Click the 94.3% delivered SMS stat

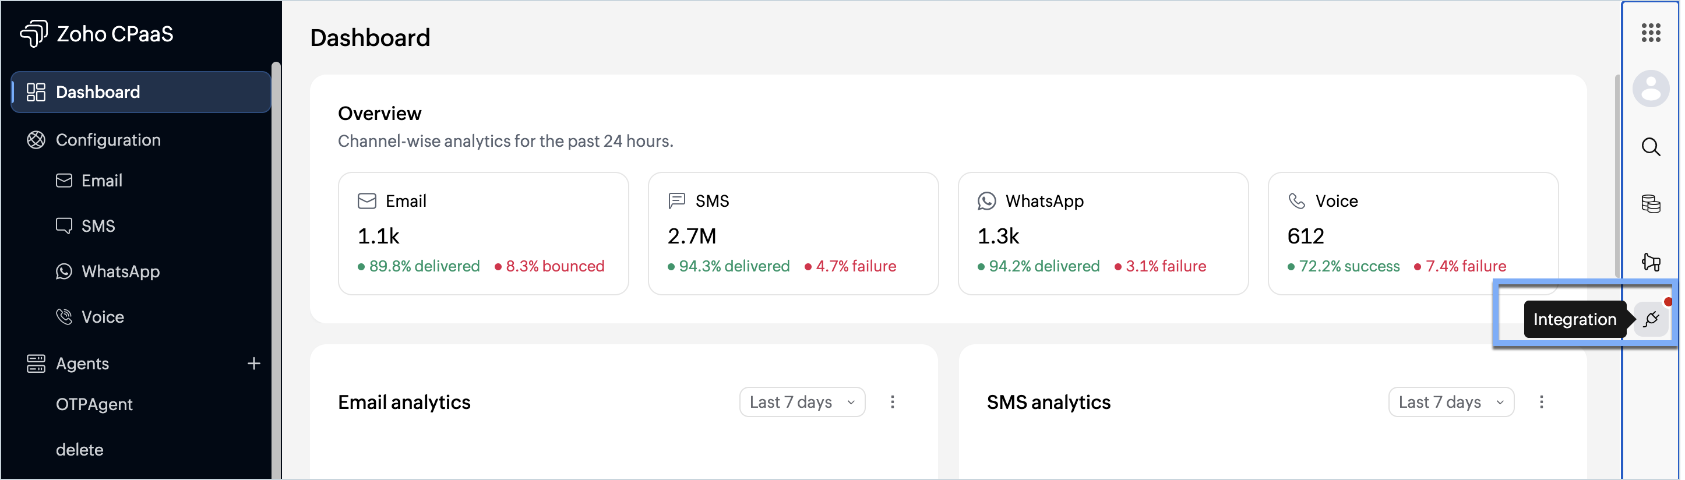pos(730,267)
